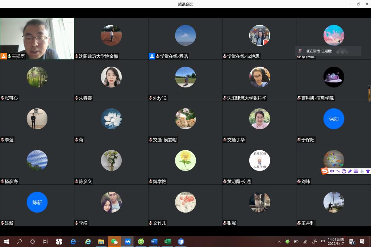The image size is (371, 247).
Task: Open WeChat from the taskbar
Action: 114,242
